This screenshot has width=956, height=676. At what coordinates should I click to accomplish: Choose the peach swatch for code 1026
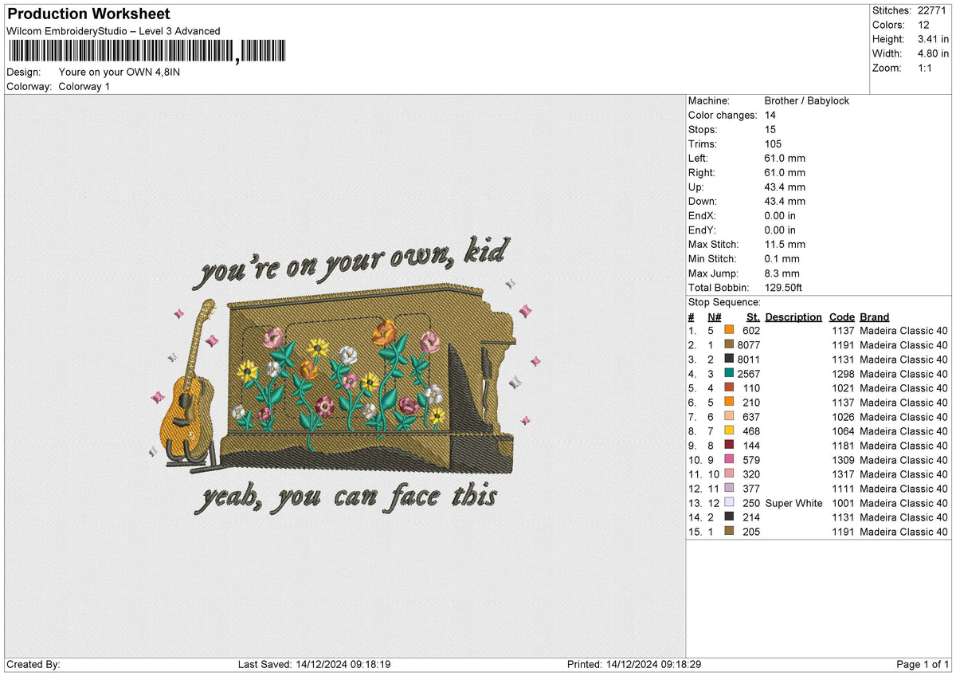pos(729,417)
